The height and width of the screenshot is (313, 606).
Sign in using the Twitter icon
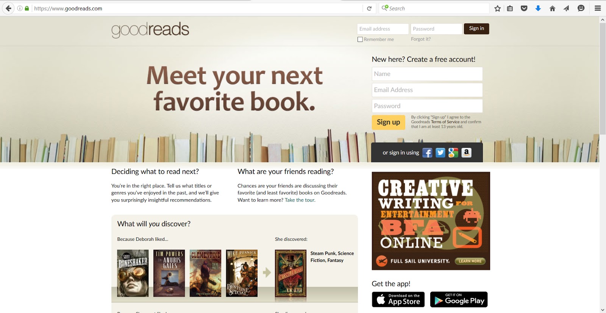point(440,153)
